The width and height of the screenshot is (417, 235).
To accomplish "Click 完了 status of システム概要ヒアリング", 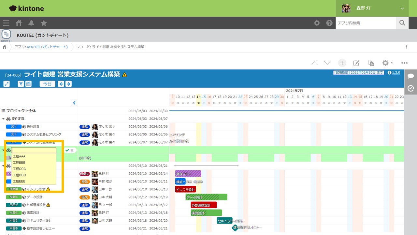I will click(14, 134).
